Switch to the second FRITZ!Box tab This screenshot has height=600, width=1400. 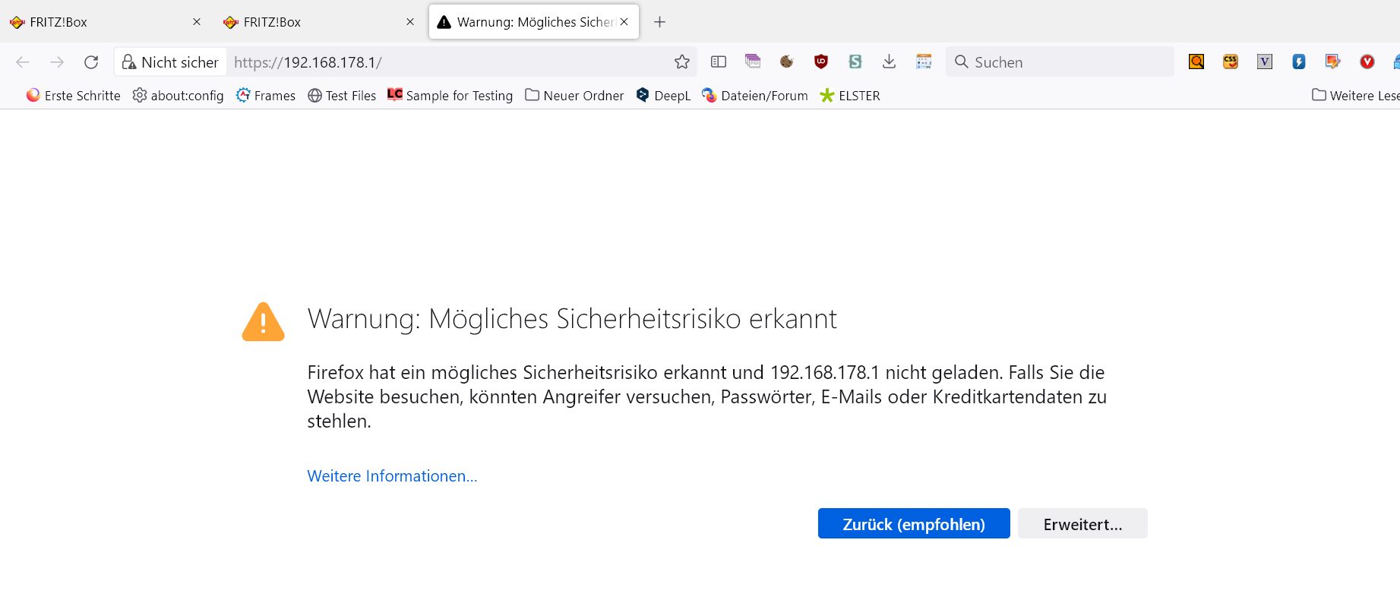pos(311,22)
